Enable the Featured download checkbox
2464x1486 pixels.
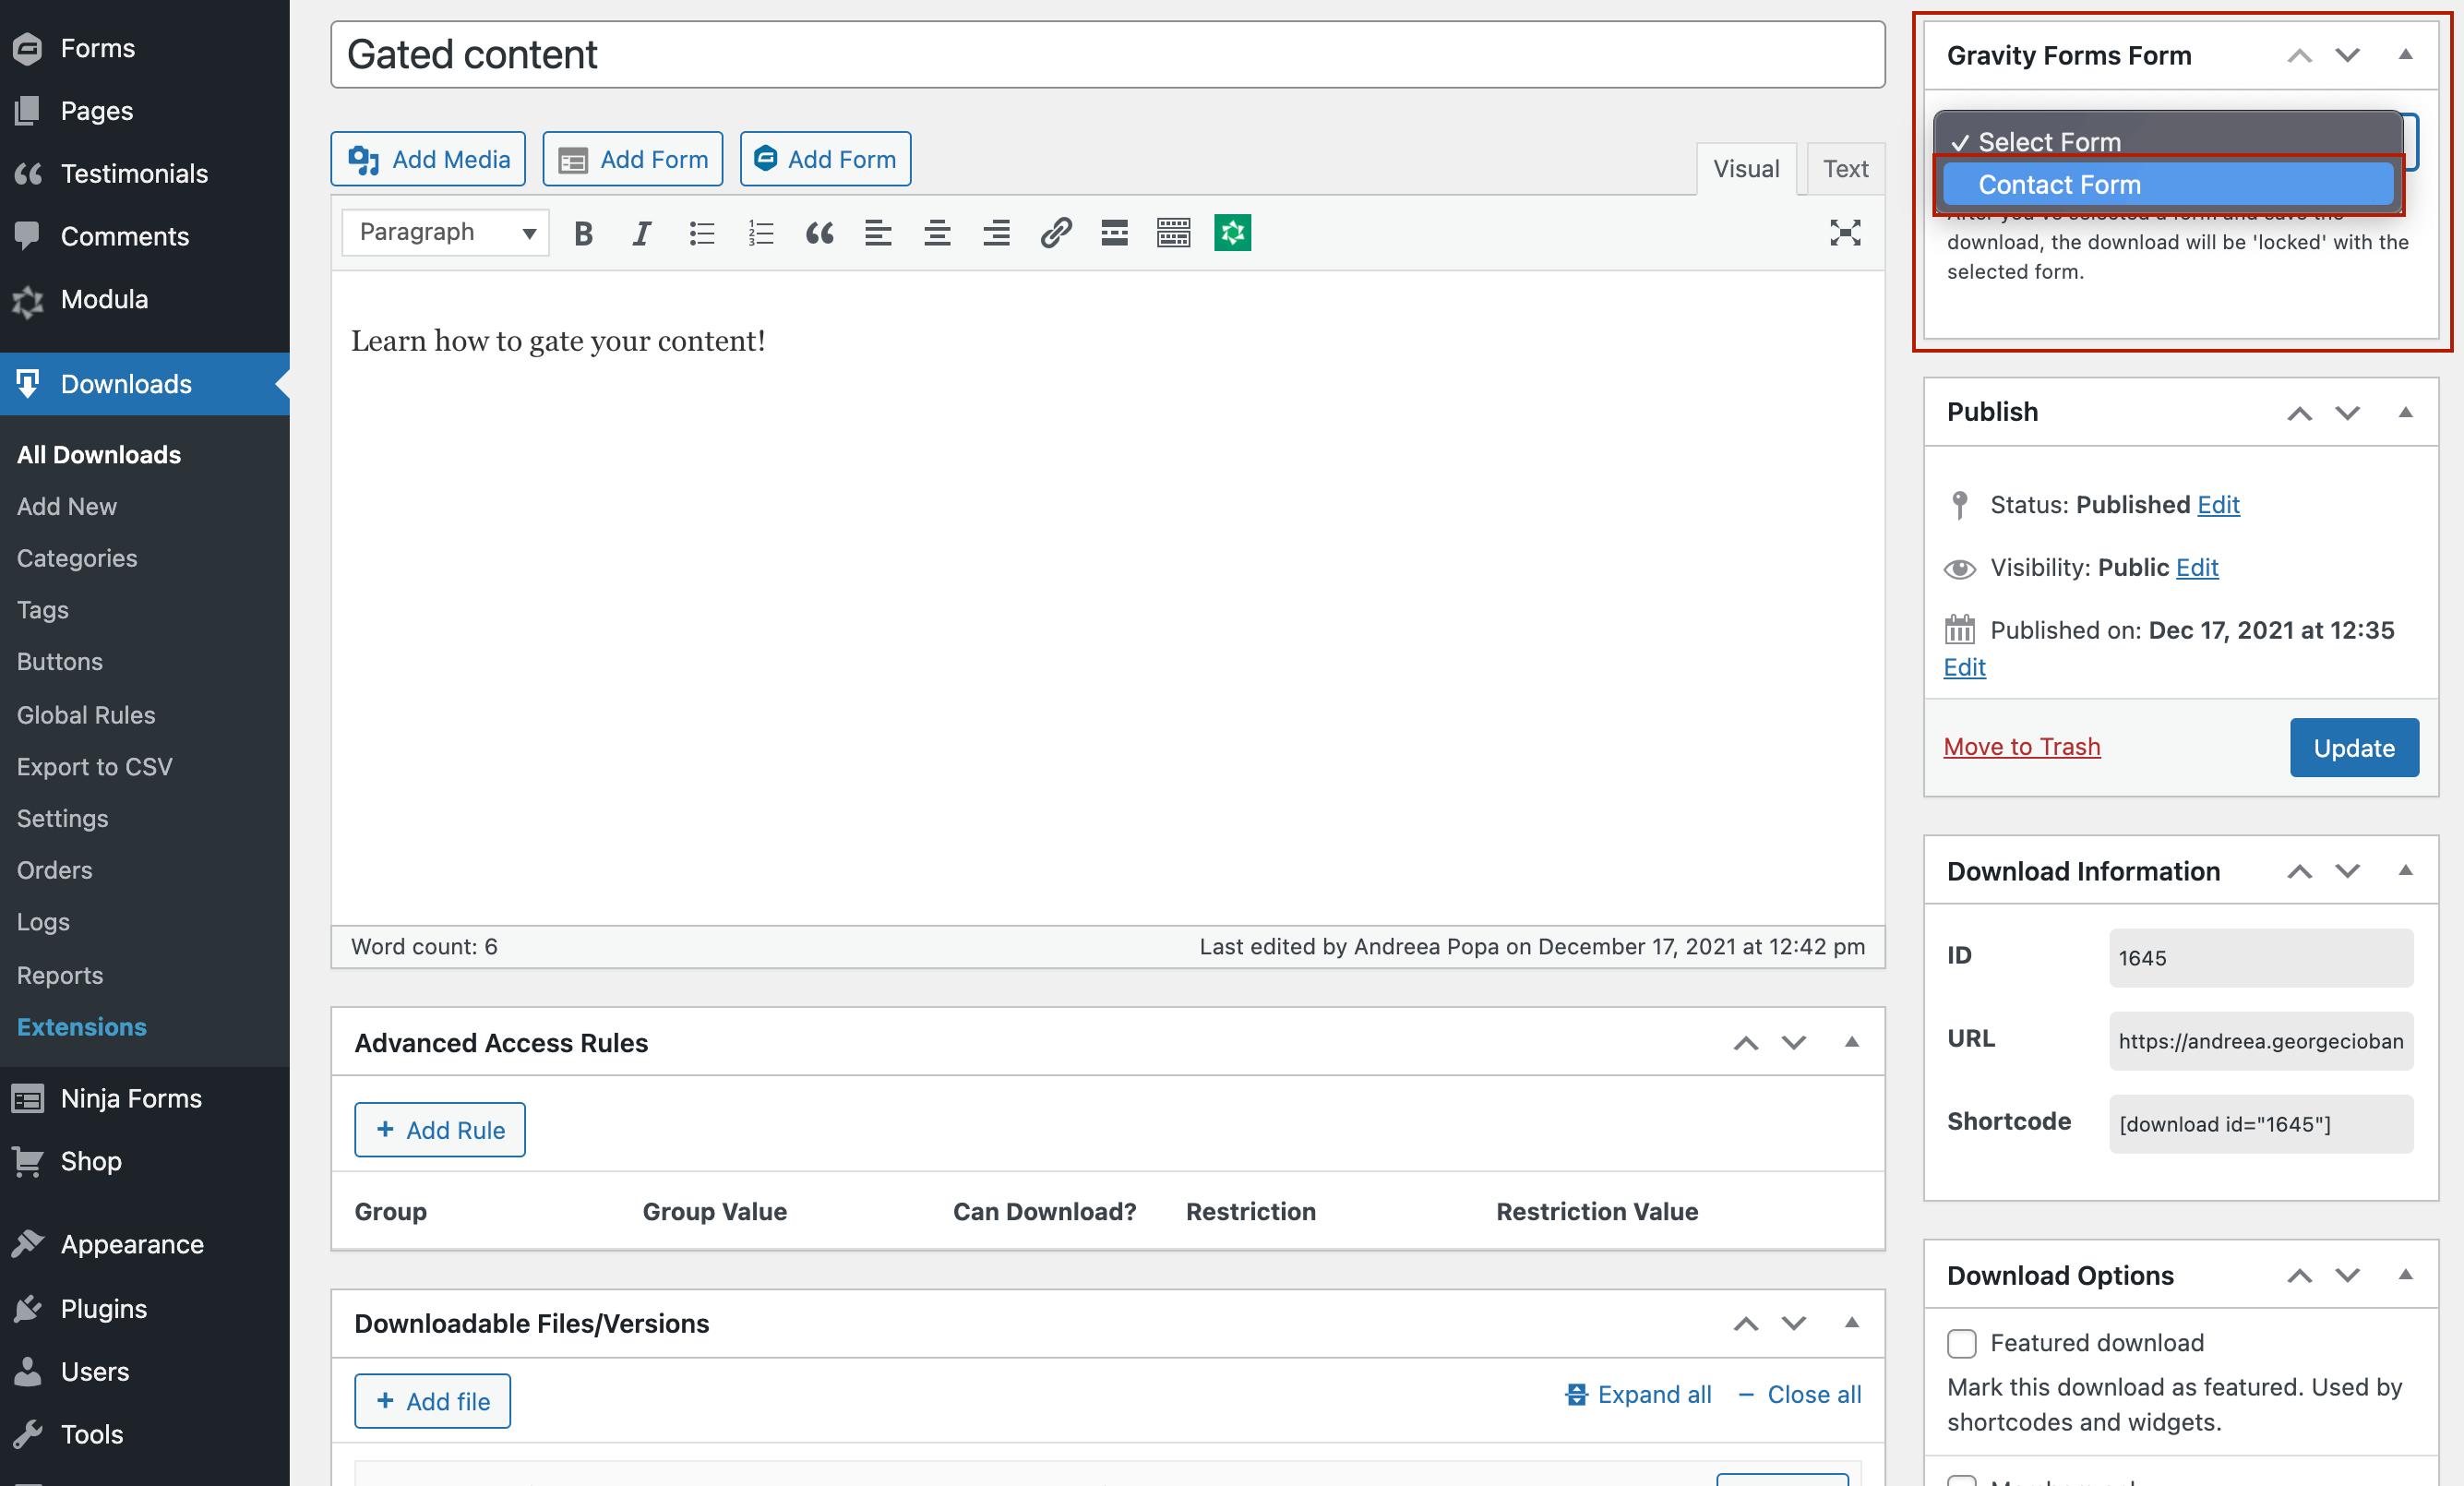[1961, 1343]
